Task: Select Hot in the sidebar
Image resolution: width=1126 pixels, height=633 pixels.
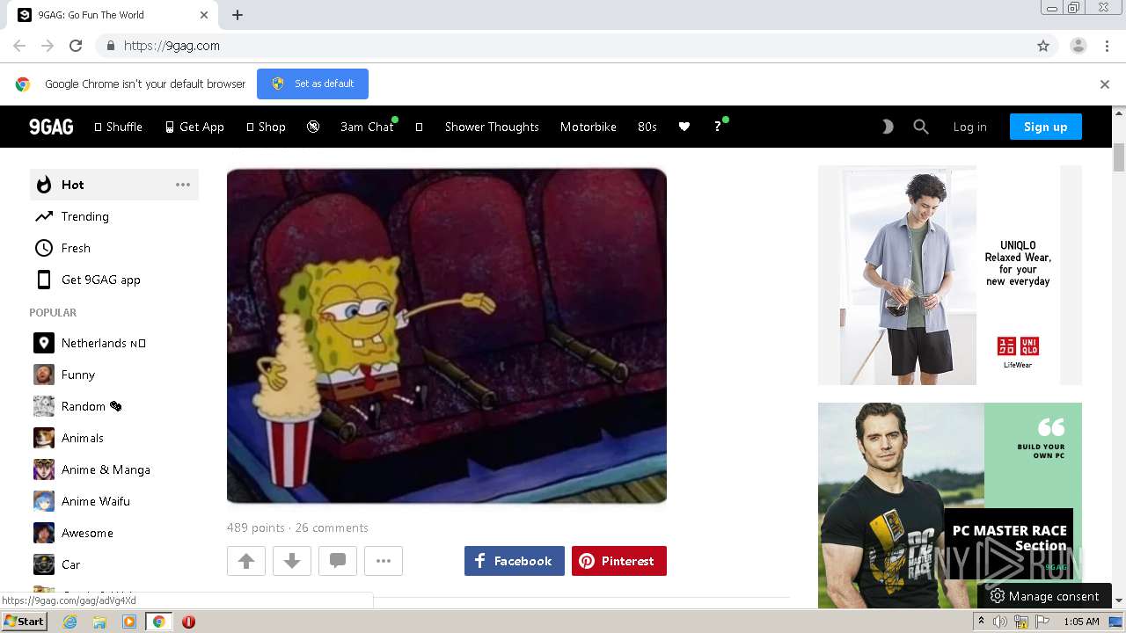Action: coord(114,185)
